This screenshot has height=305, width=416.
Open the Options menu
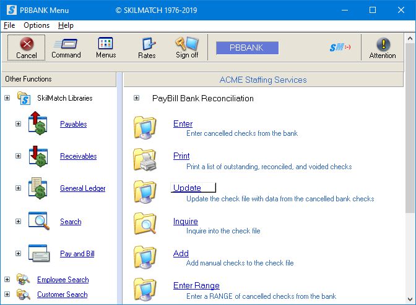pyautogui.click(x=37, y=25)
